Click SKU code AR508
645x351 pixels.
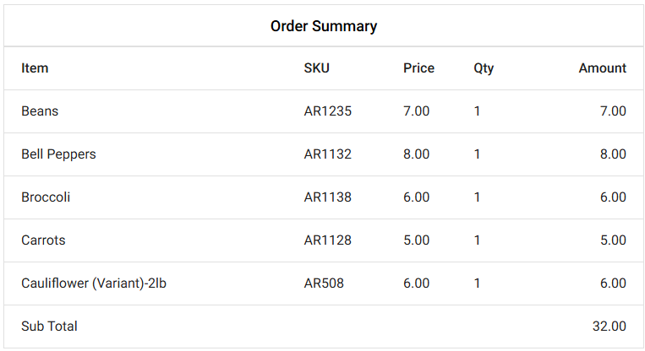pos(324,283)
